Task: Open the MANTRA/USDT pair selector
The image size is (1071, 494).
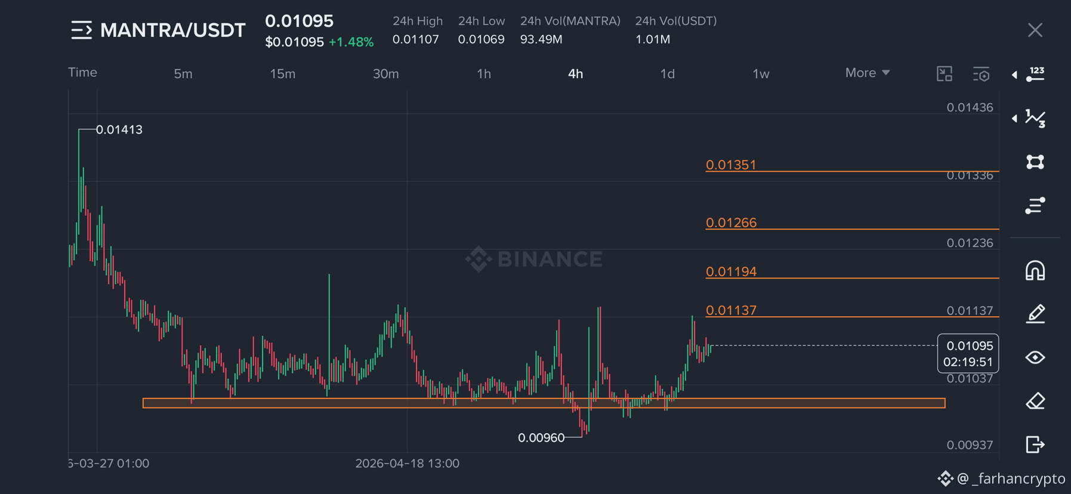Action: (x=173, y=30)
